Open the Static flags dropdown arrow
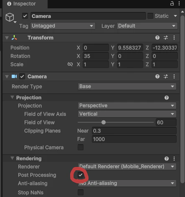 coord(175,16)
